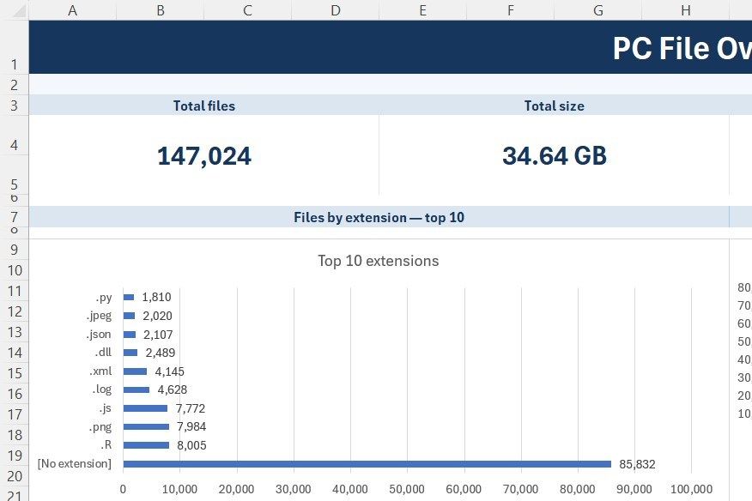The width and height of the screenshot is (752, 501).
Task: Select the 1,810 data label
Action: click(x=156, y=297)
